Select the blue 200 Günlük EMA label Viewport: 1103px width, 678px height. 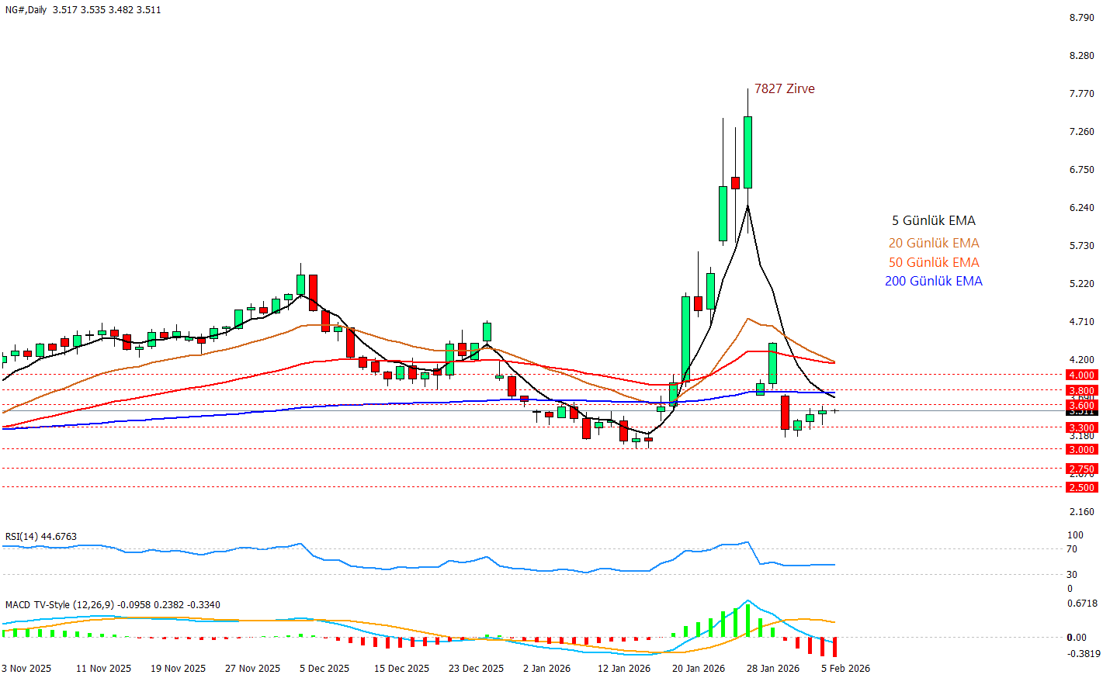click(933, 282)
